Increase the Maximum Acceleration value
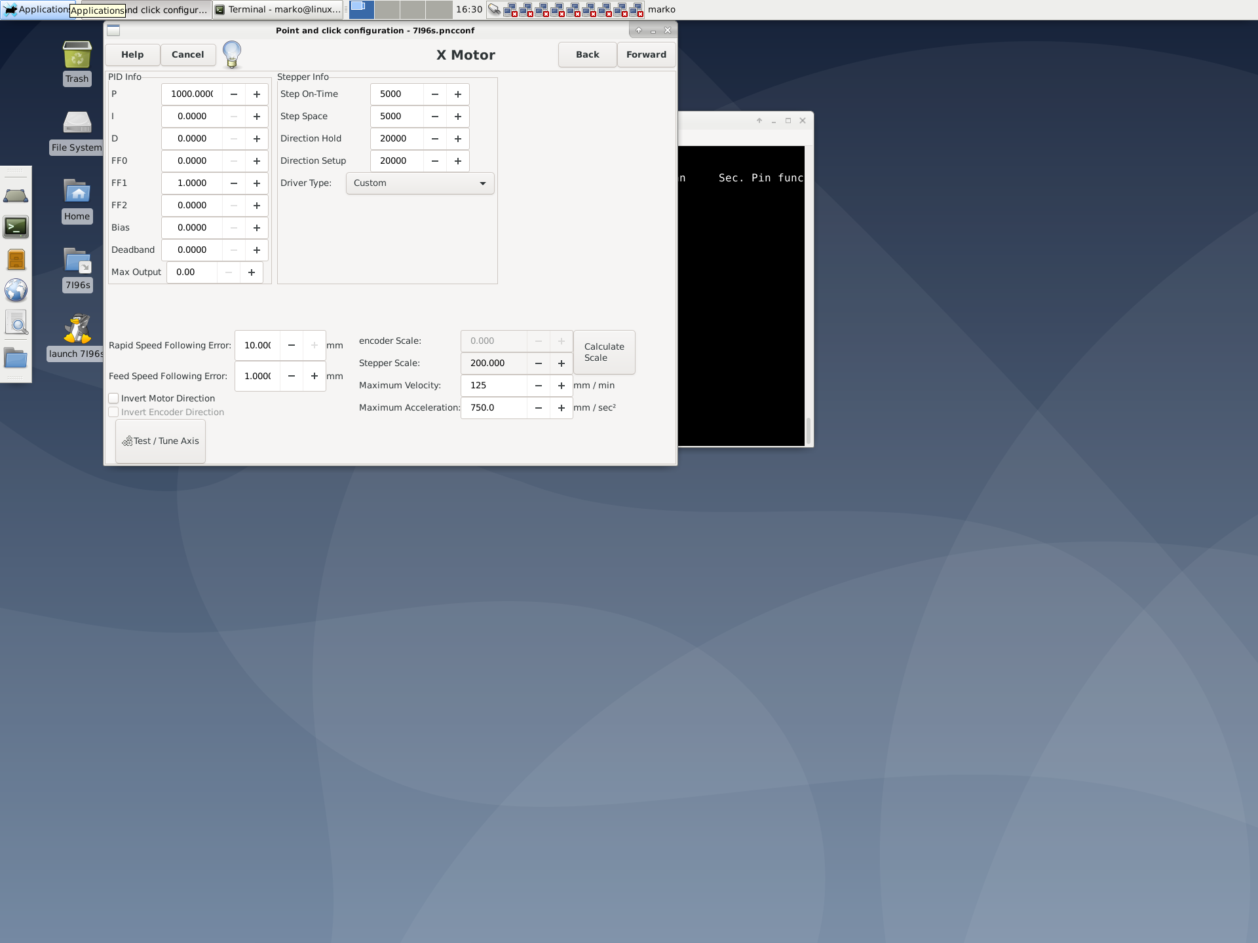 pos(562,408)
